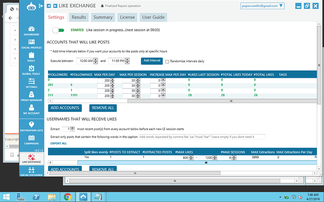The height and width of the screenshot is (202, 324).
Task: Open Global Tools in sidebar
Action: click(x=31, y=70)
